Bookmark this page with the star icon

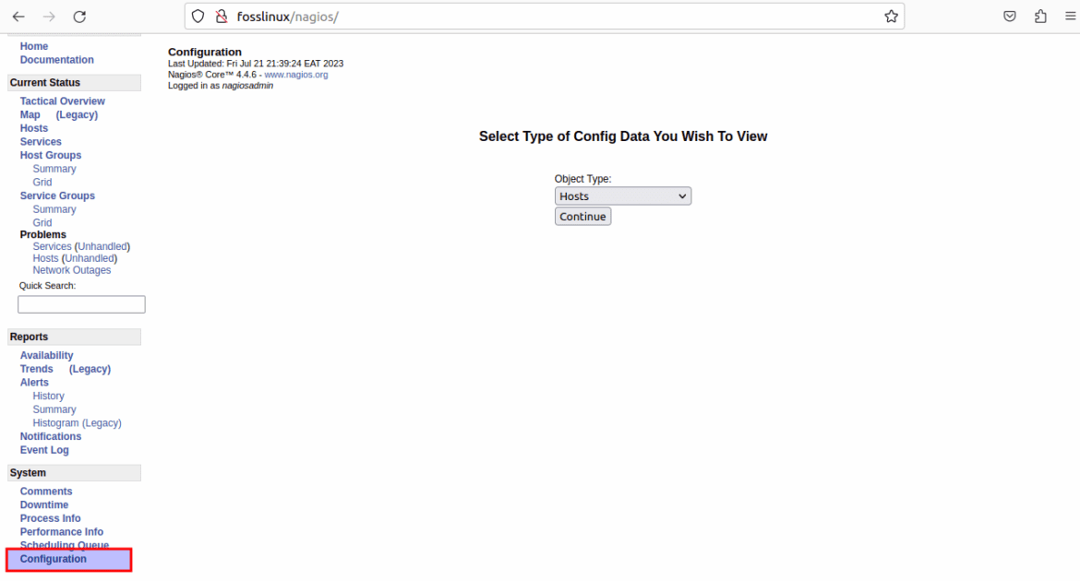(x=891, y=17)
